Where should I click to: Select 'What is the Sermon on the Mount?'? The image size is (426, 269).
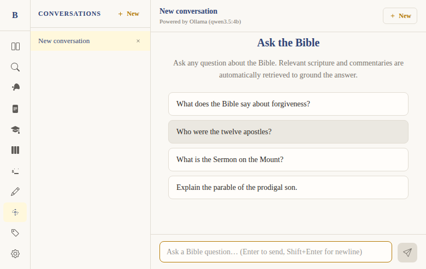pyautogui.click(x=288, y=159)
